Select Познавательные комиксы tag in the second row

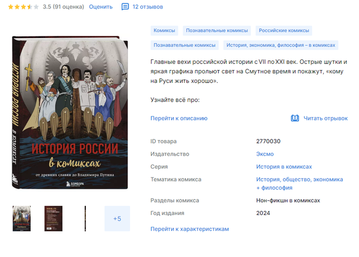point(185,45)
